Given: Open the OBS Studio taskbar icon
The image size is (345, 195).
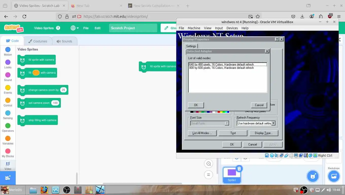Looking at the screenshot, I should pyautogui.click(x=67, y=190).
